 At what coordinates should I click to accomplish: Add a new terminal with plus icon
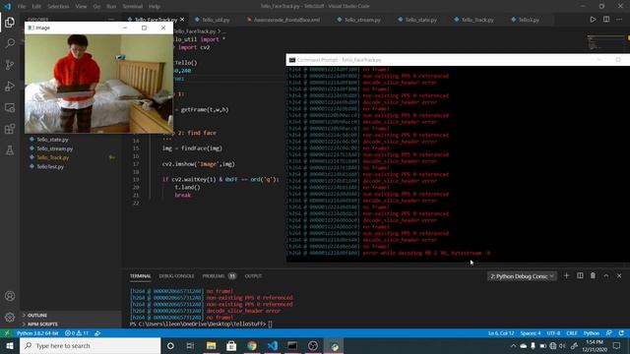567,275
